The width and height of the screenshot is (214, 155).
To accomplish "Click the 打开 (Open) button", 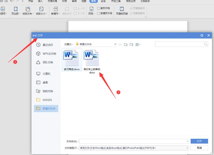I will (x=199, y=141).
